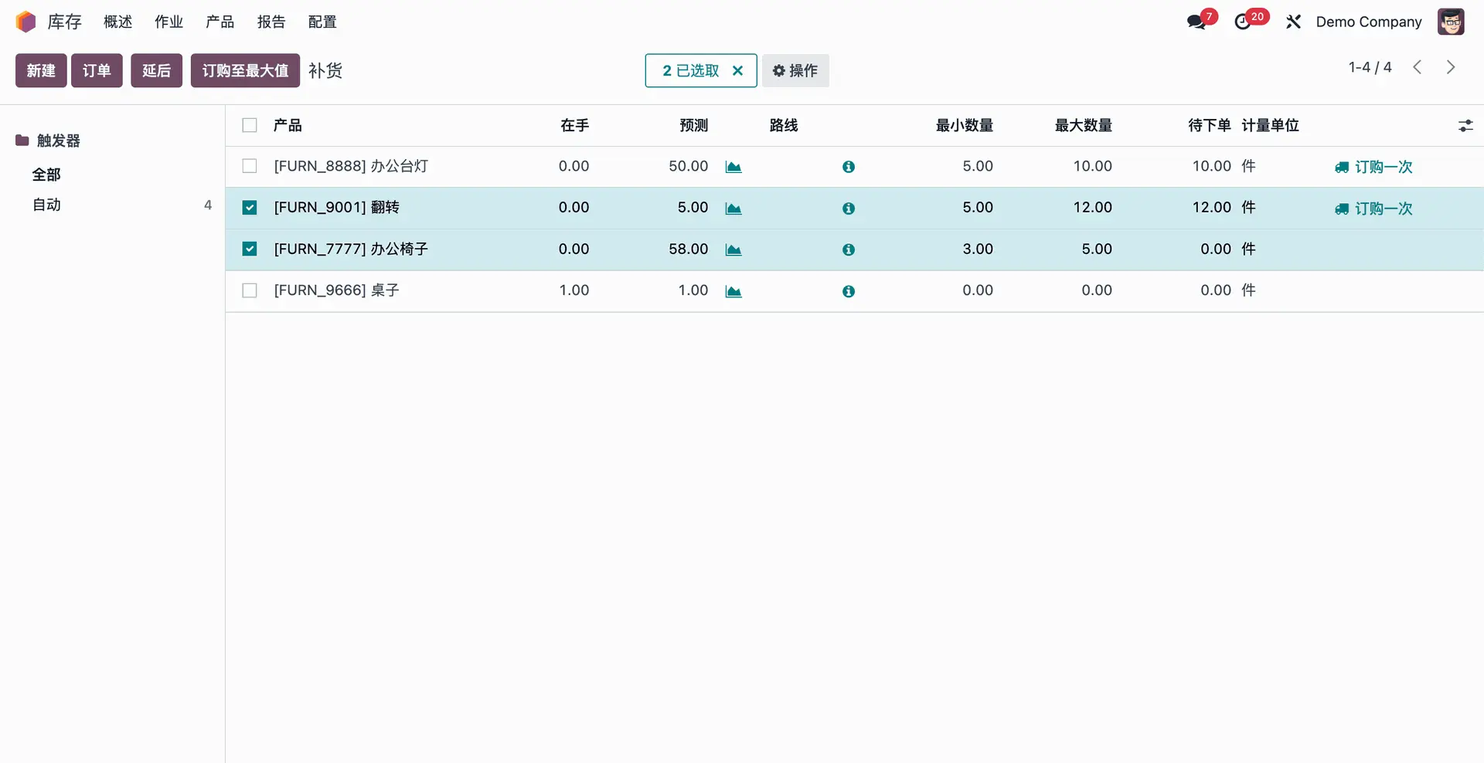This screenshot has height=763, width=1484.
Task: Show replenishment info for 办公椅子
Action: [x=848, y=249]
